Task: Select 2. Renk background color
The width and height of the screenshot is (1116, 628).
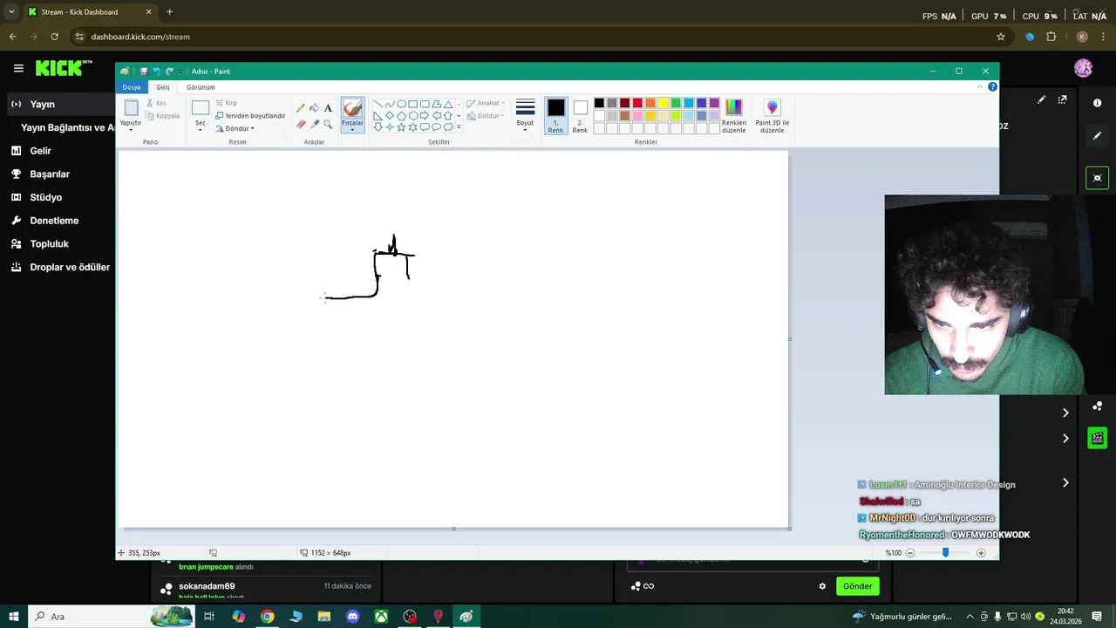Action: coord(580,116)
